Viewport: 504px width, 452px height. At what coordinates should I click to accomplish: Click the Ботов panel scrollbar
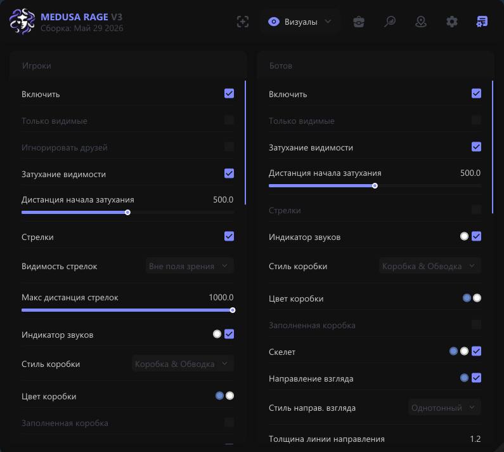coord(493,147)
